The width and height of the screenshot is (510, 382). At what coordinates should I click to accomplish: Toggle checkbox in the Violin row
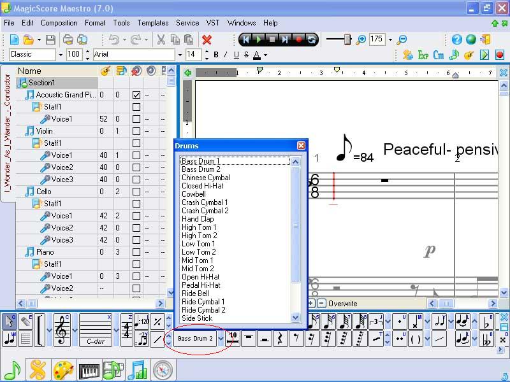[136, 131]
